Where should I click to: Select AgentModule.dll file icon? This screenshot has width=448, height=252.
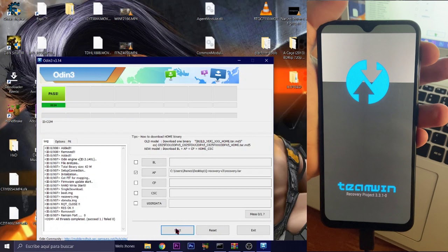pos(210,12)
